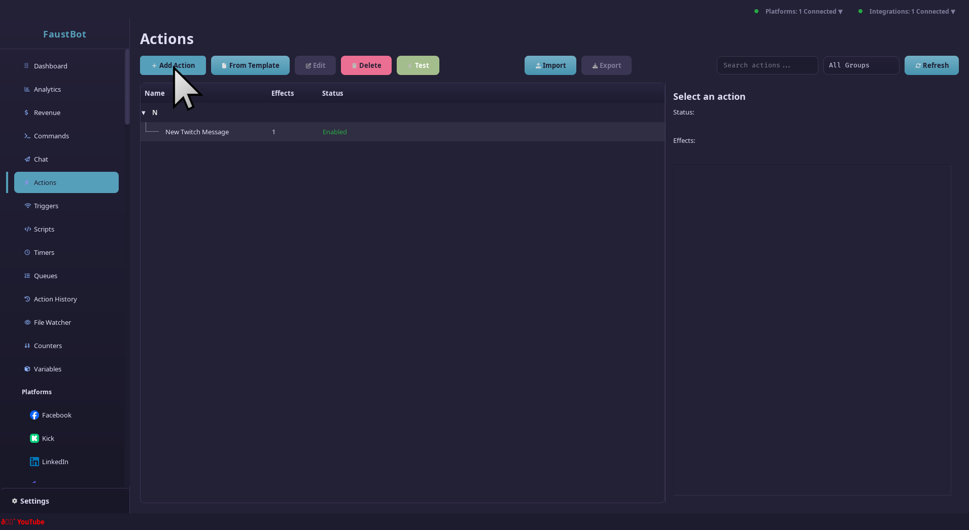Click the Revenue dollar icon

point(26,112)
